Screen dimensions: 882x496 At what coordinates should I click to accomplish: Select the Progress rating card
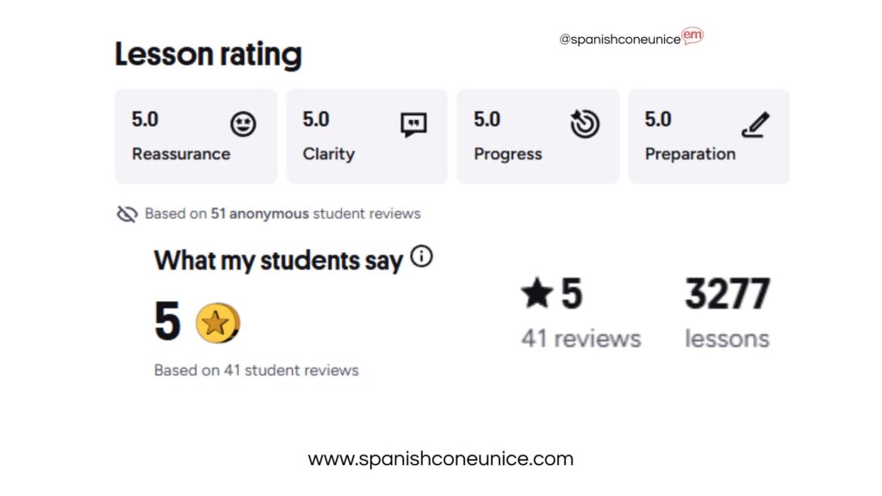(537, 136)
